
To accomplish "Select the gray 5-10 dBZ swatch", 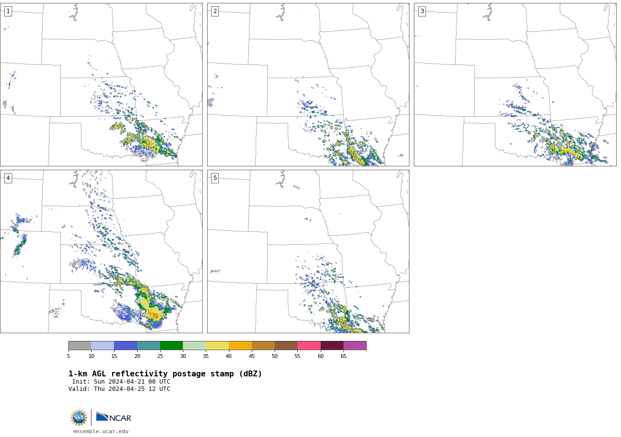I will [x=80, y=346].
